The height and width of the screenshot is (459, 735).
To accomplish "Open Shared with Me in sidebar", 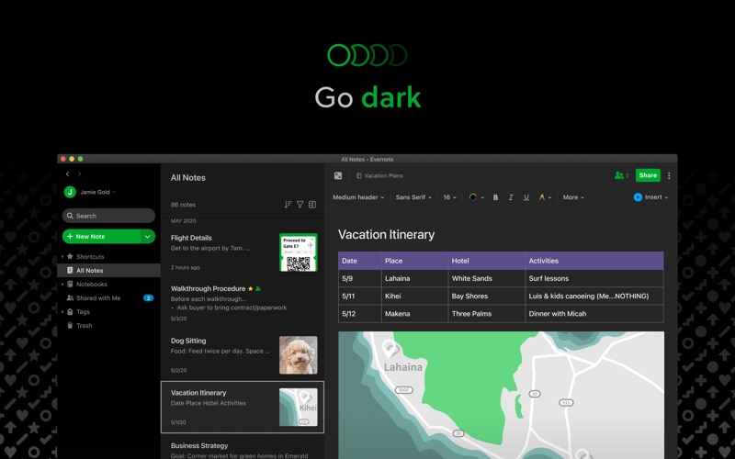I will [98, 297].
